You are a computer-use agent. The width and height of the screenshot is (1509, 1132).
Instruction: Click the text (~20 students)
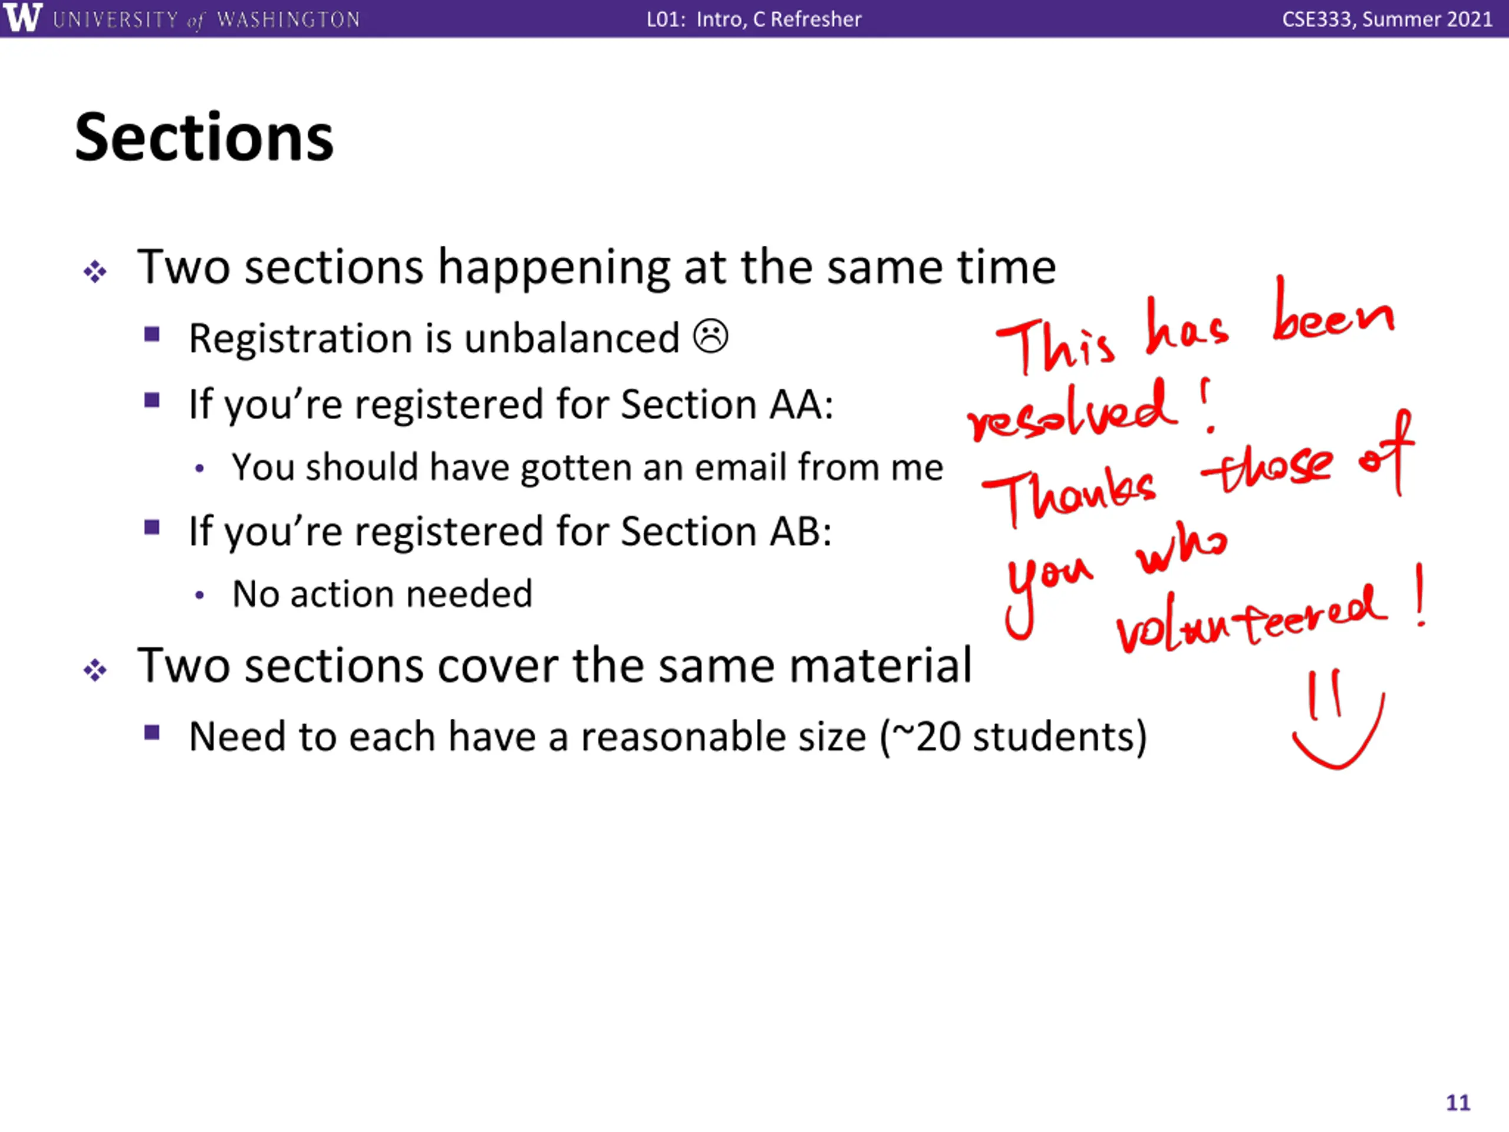tap(1014, 738)
